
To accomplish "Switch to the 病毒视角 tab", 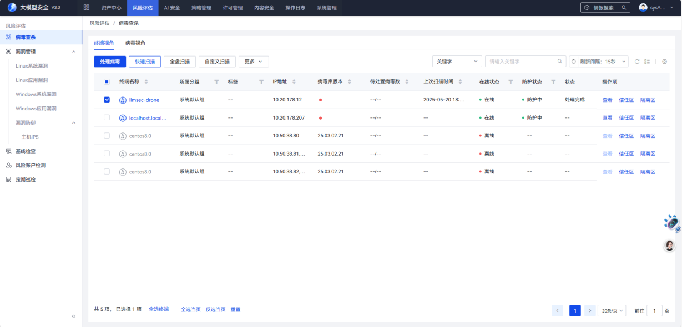I will [135, 43].
